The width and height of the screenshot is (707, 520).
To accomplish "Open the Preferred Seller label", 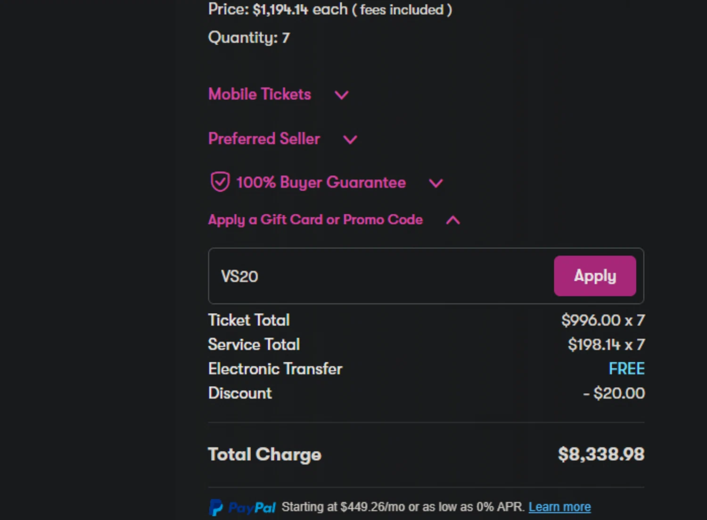I will click(x=264, y=139).
